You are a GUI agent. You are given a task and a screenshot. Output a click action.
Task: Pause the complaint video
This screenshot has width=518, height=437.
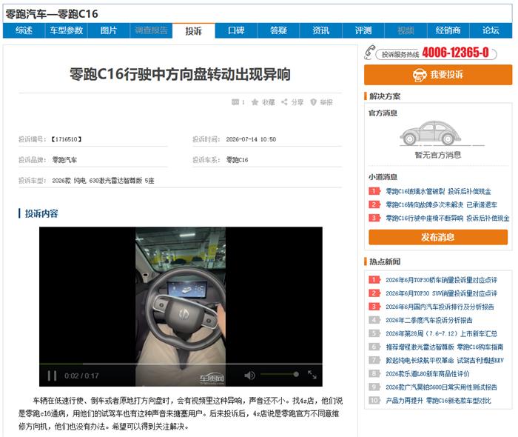[x=52, y=376]
